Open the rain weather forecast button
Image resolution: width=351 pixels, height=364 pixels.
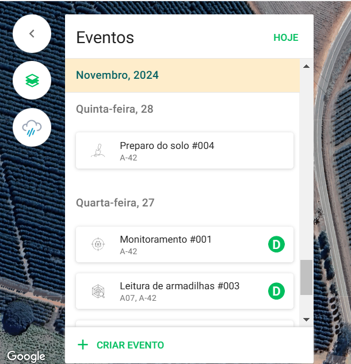point(32,128)
